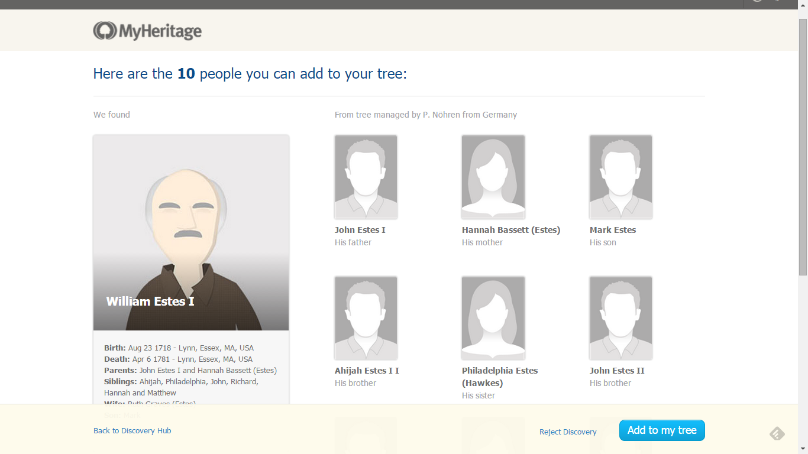The image size is (808, 454).
Task: Click the Death date line text
Action: [179, 359]
